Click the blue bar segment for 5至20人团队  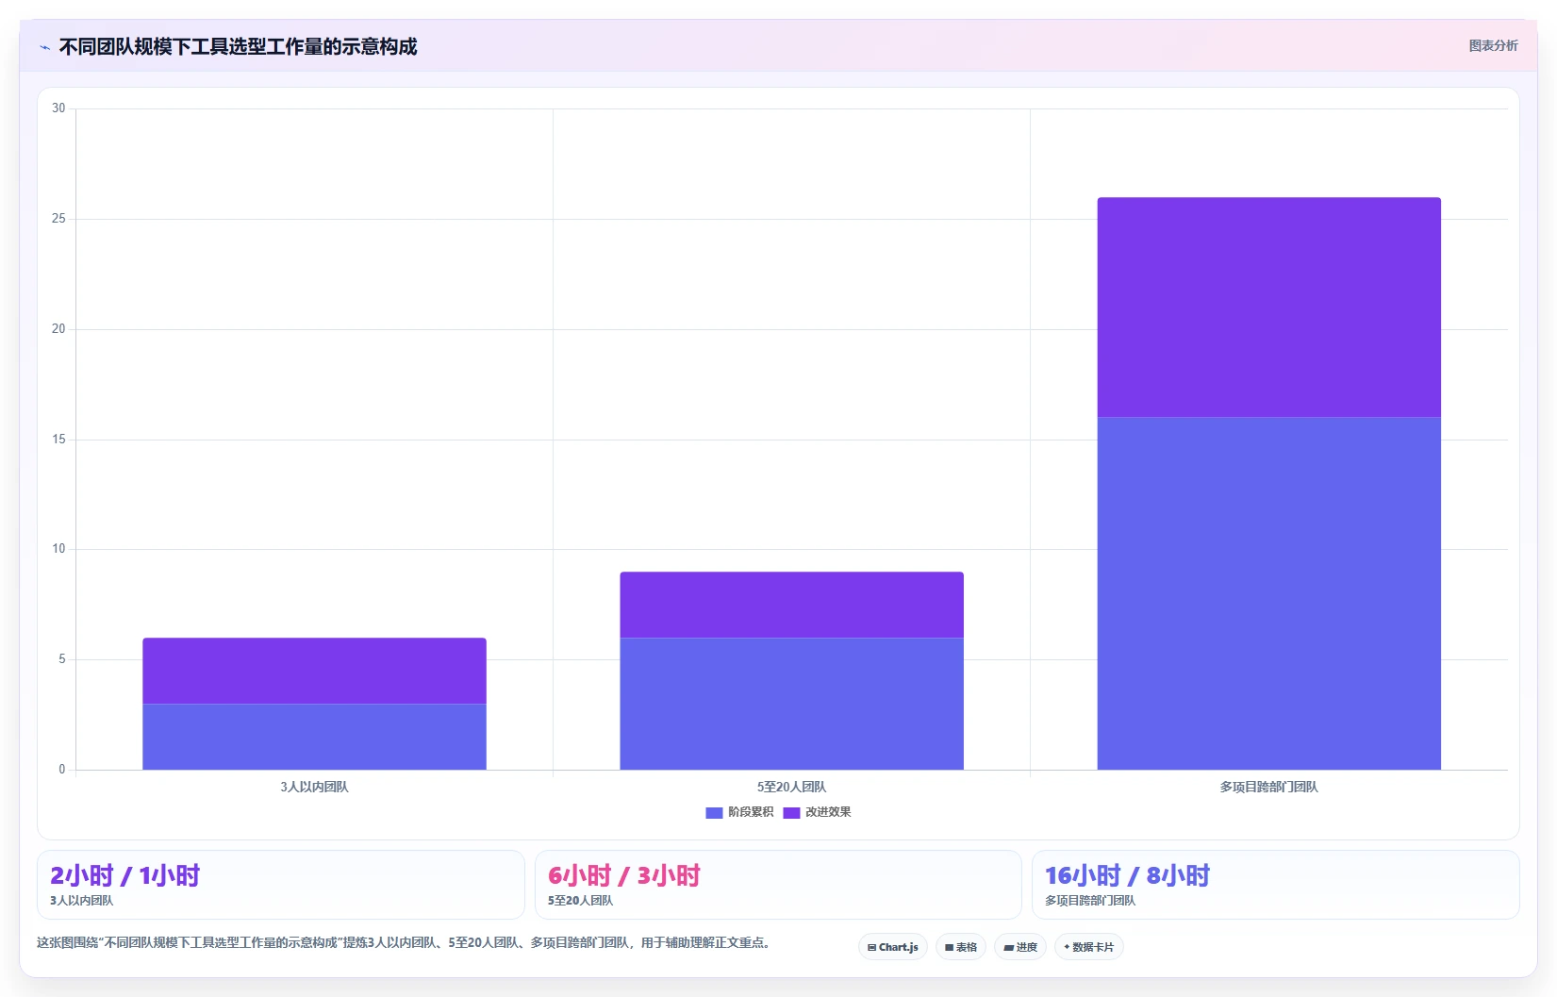(x=791, y=704)
